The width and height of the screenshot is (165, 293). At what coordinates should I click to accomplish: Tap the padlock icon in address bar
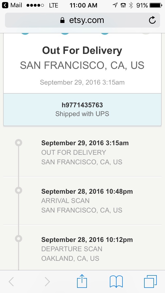[x=62, y=20]
